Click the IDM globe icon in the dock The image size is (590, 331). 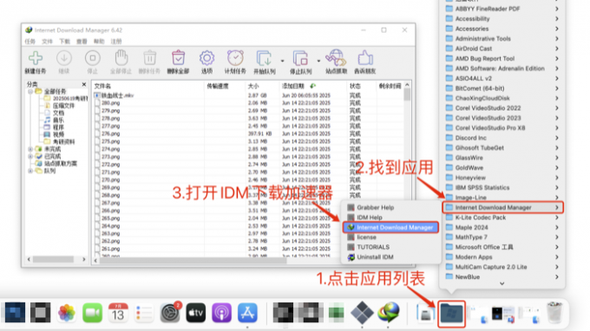coord(388,313)
